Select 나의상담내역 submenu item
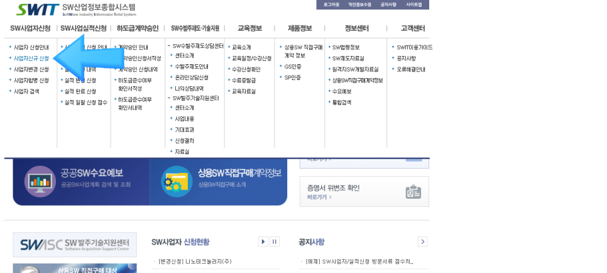This screenshot has width=607, height=273. pos(189,89)
